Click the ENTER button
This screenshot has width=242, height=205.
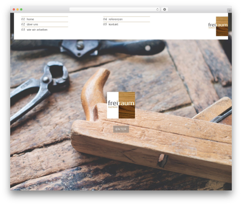121,129
